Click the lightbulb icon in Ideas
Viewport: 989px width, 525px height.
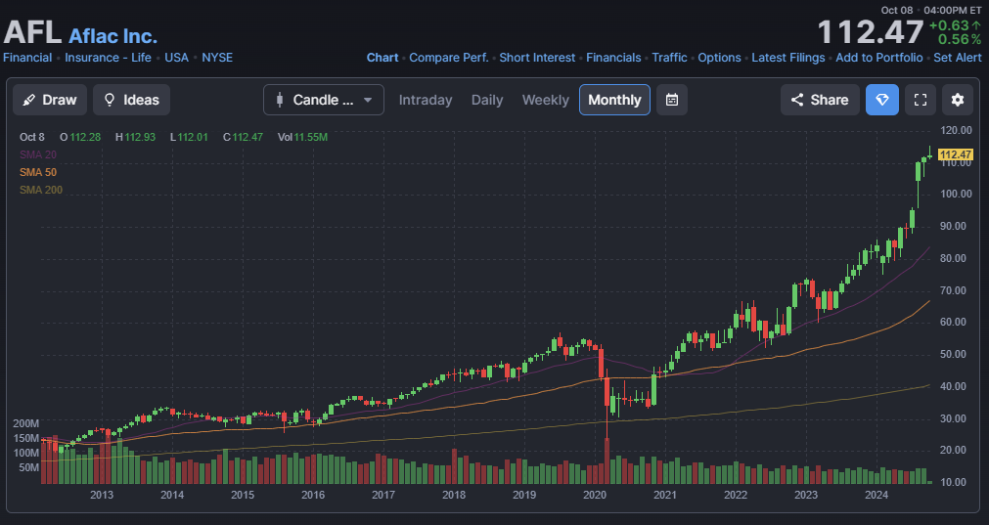[x=110, y=100]
